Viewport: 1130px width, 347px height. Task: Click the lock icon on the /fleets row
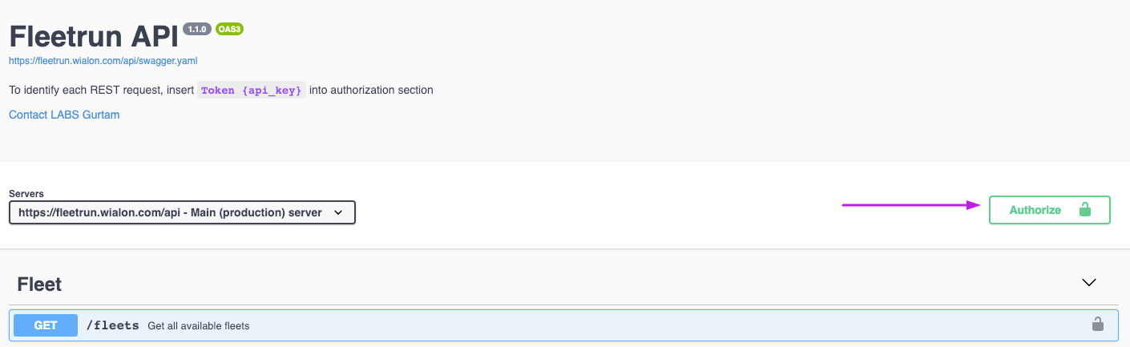[1097, 325]
